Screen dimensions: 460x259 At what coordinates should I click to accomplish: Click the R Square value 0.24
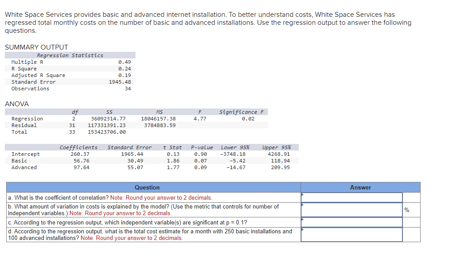[125, 69]
